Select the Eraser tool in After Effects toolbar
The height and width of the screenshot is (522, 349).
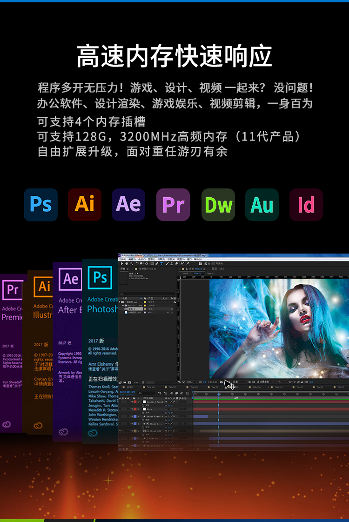tap(176, 264)
